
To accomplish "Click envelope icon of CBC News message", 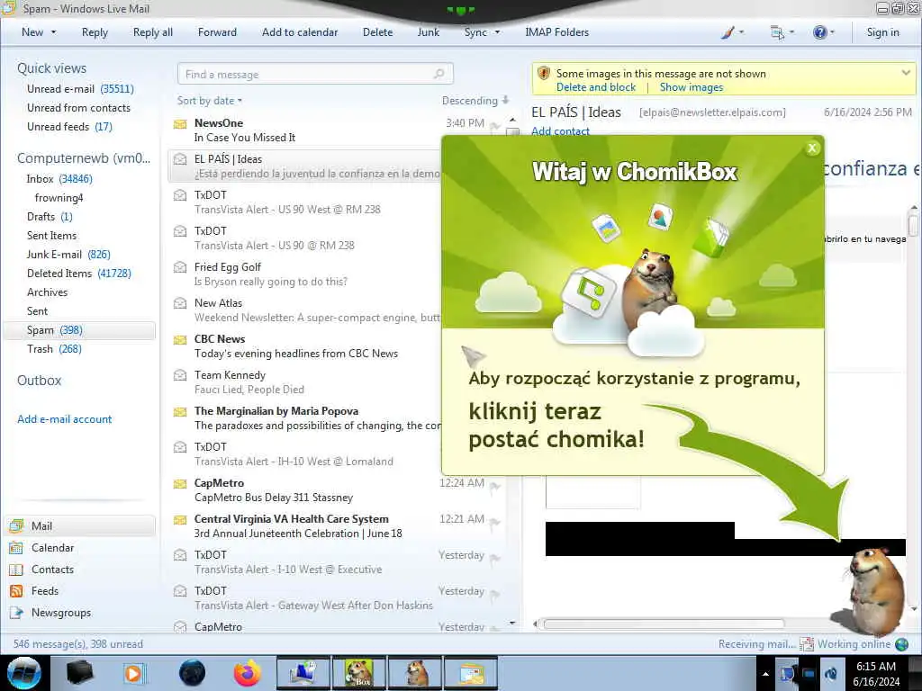I will tap(180, 339).
